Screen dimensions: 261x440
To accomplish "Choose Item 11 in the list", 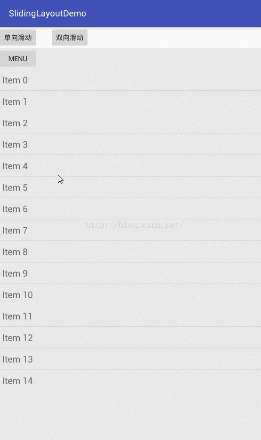I will [x=130, y=316].
